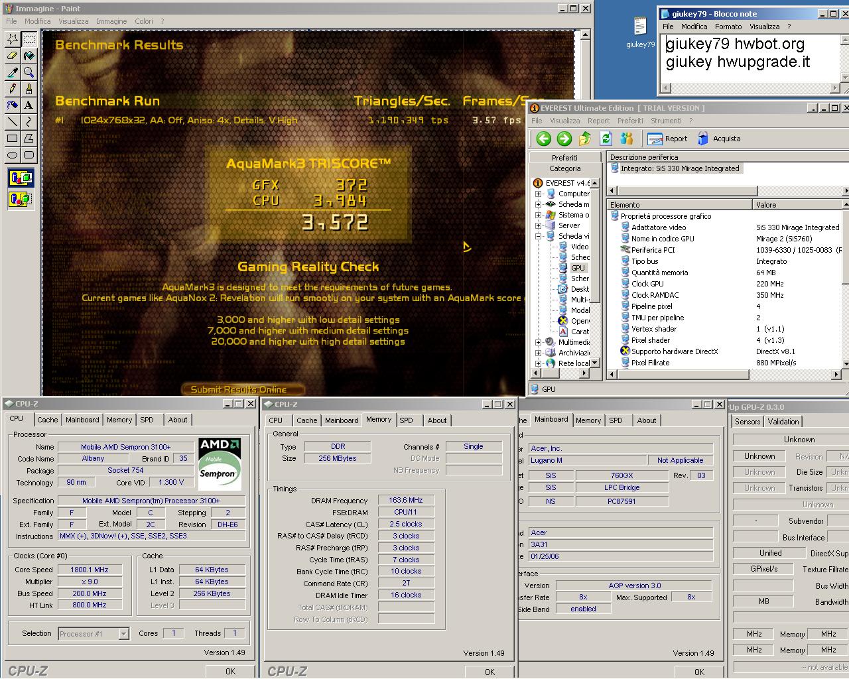Open EVEREST users icon in toolbar
This screenshot has height=679, width=849.
click(626, 139)
